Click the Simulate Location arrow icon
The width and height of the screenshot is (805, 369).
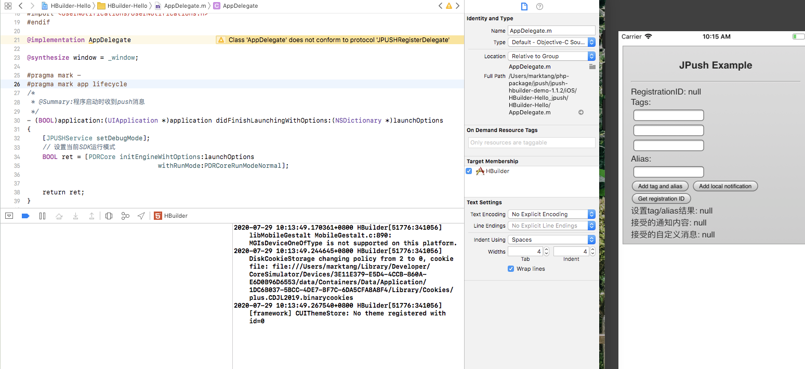click(141, 216)
